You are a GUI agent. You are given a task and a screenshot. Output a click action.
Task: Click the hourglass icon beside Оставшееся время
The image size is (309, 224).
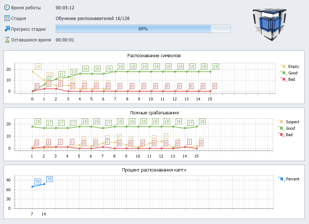pyautogui.click(x=7, y=40)
